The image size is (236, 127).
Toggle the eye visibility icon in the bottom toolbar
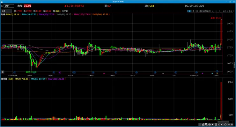coord(222,124)
